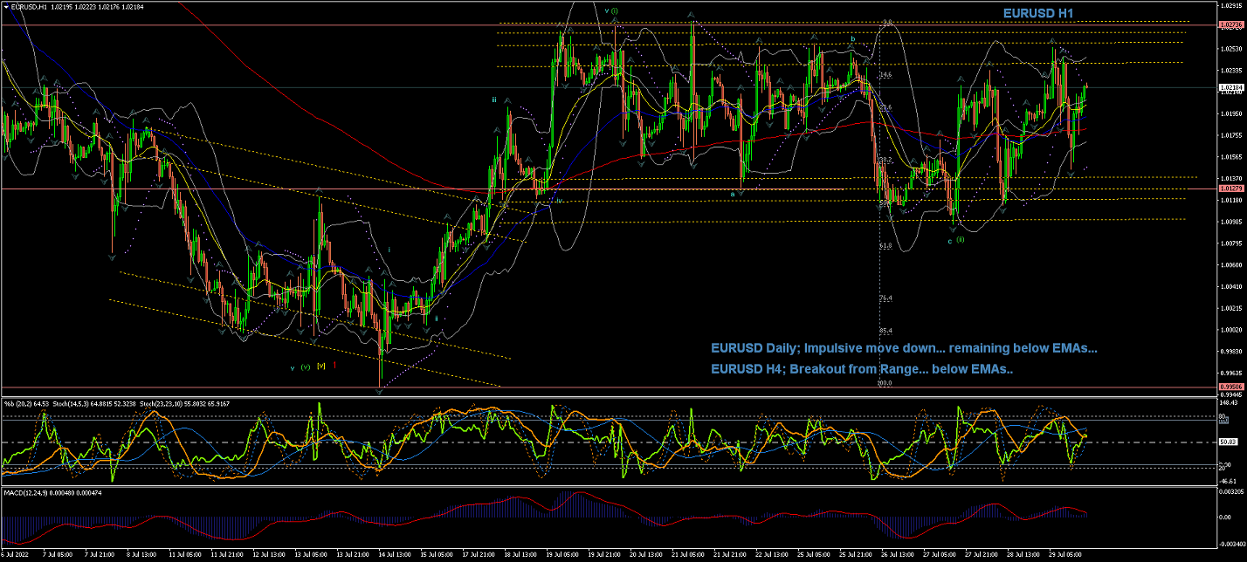Click the bottom red line price tag 0.99506
Viewport: 1247px width, 562px height.
1231,387
